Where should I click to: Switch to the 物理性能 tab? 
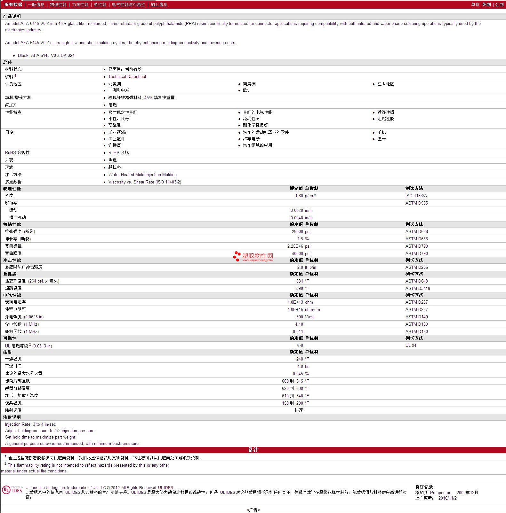58,4
